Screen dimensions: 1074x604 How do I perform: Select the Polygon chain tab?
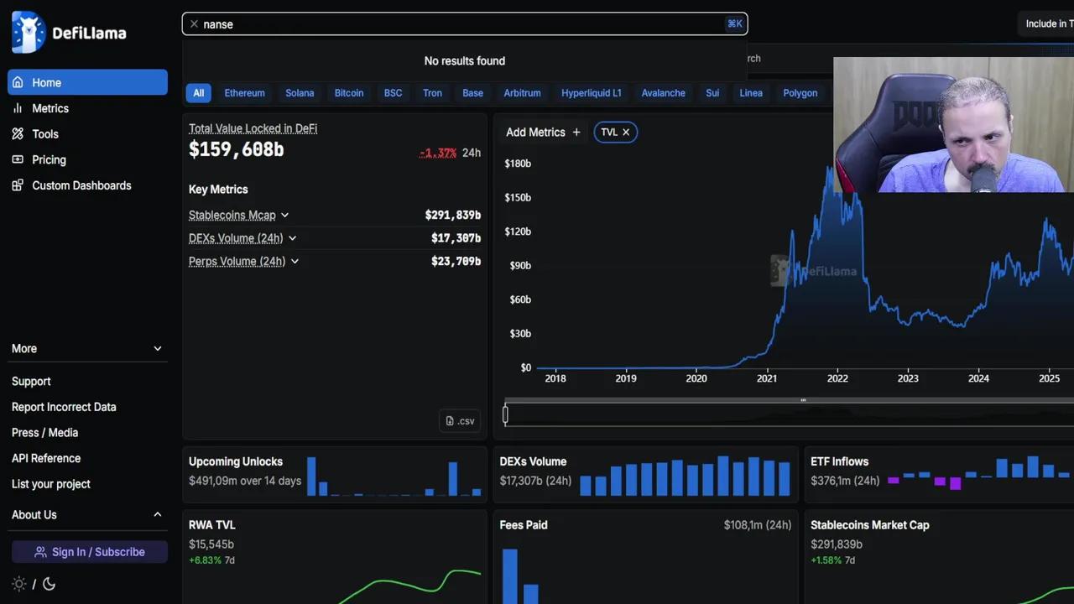[x=800, y=93]
